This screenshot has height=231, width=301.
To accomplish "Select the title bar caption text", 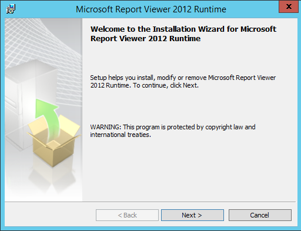I will pos(151,9).
